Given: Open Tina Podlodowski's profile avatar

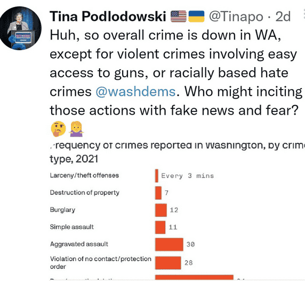Looking at the screenshot, I should [20, 28].
